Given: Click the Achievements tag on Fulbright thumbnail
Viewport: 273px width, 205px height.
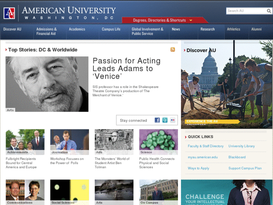Looking at the screenshot, I should pos(18,152).
